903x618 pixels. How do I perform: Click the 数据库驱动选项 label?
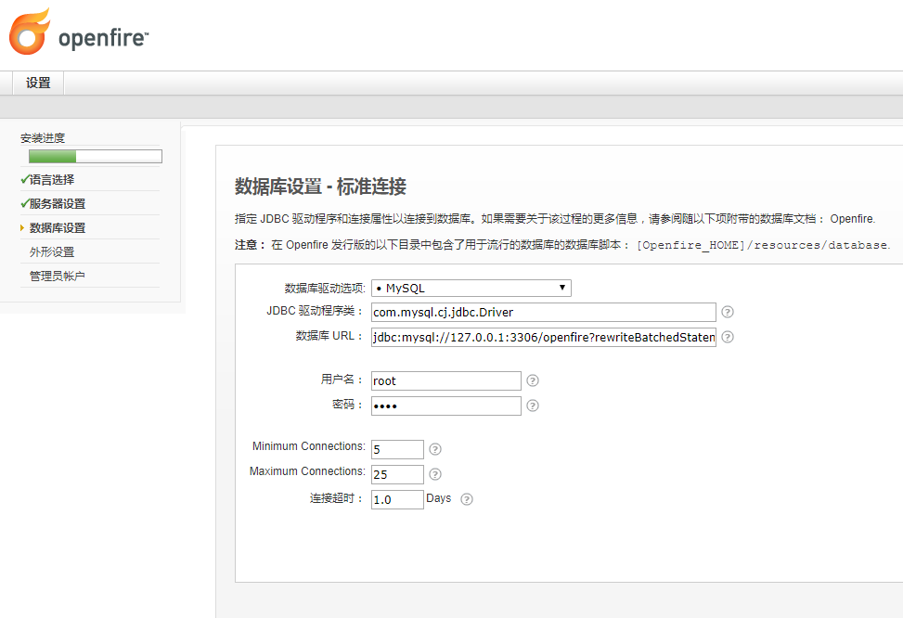point(325,288)
